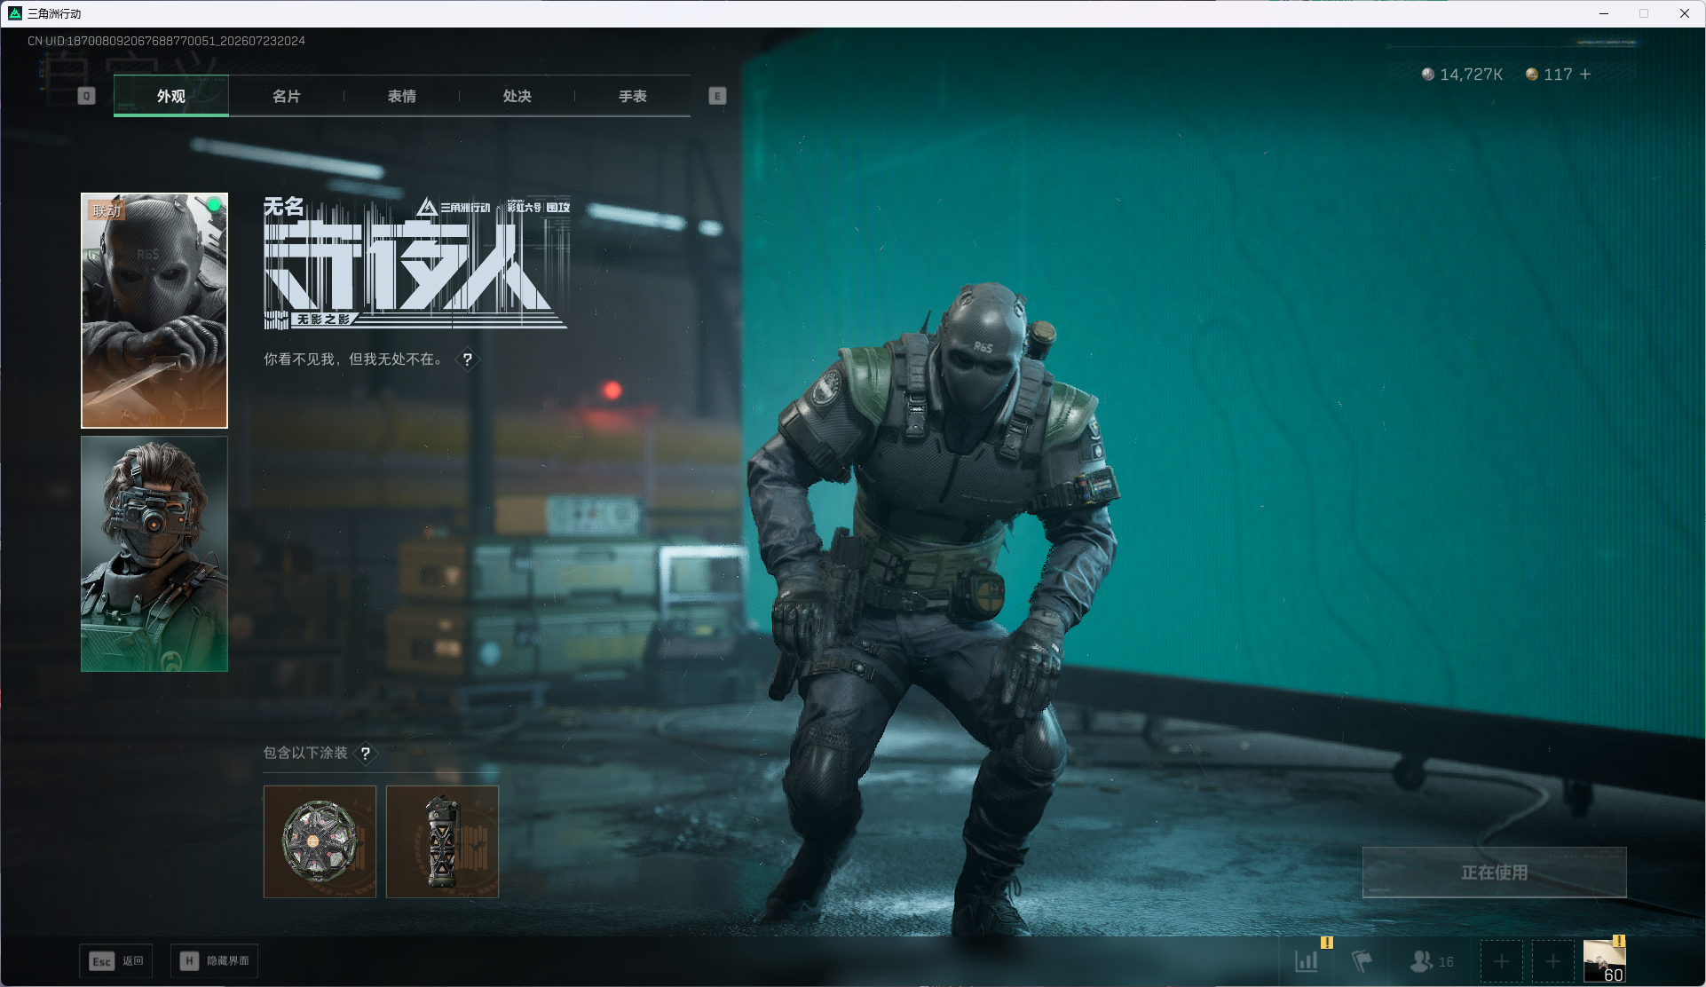Image resolution: width=1706 pixels, height=987 pixels.
Task: Open the 手表 tab
Action: point(633,96)
